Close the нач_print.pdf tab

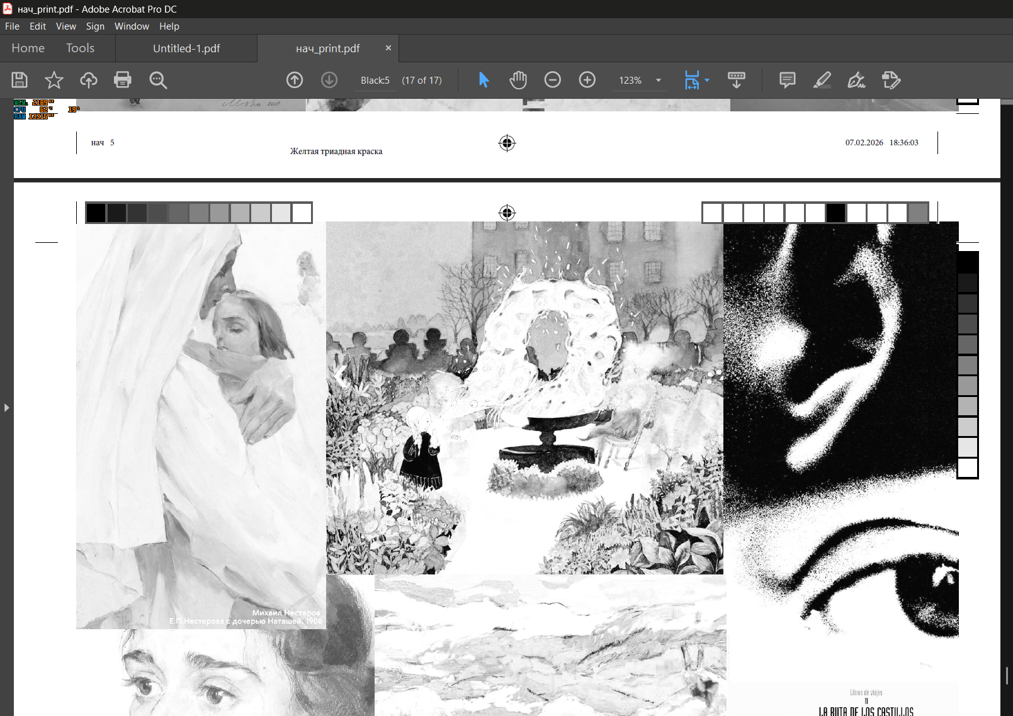pos(388,48)
